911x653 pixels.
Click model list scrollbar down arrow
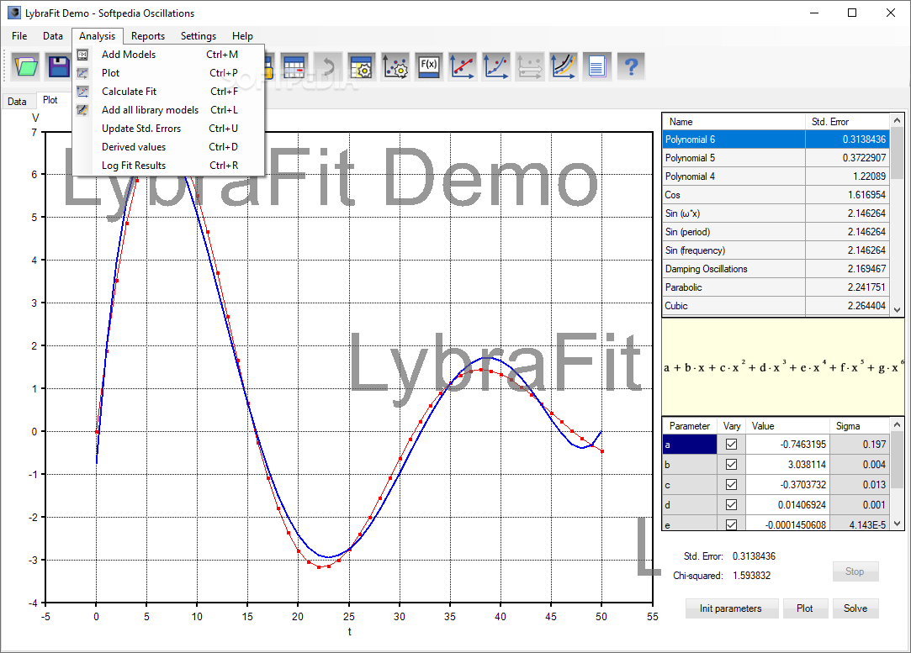[897, 310]
